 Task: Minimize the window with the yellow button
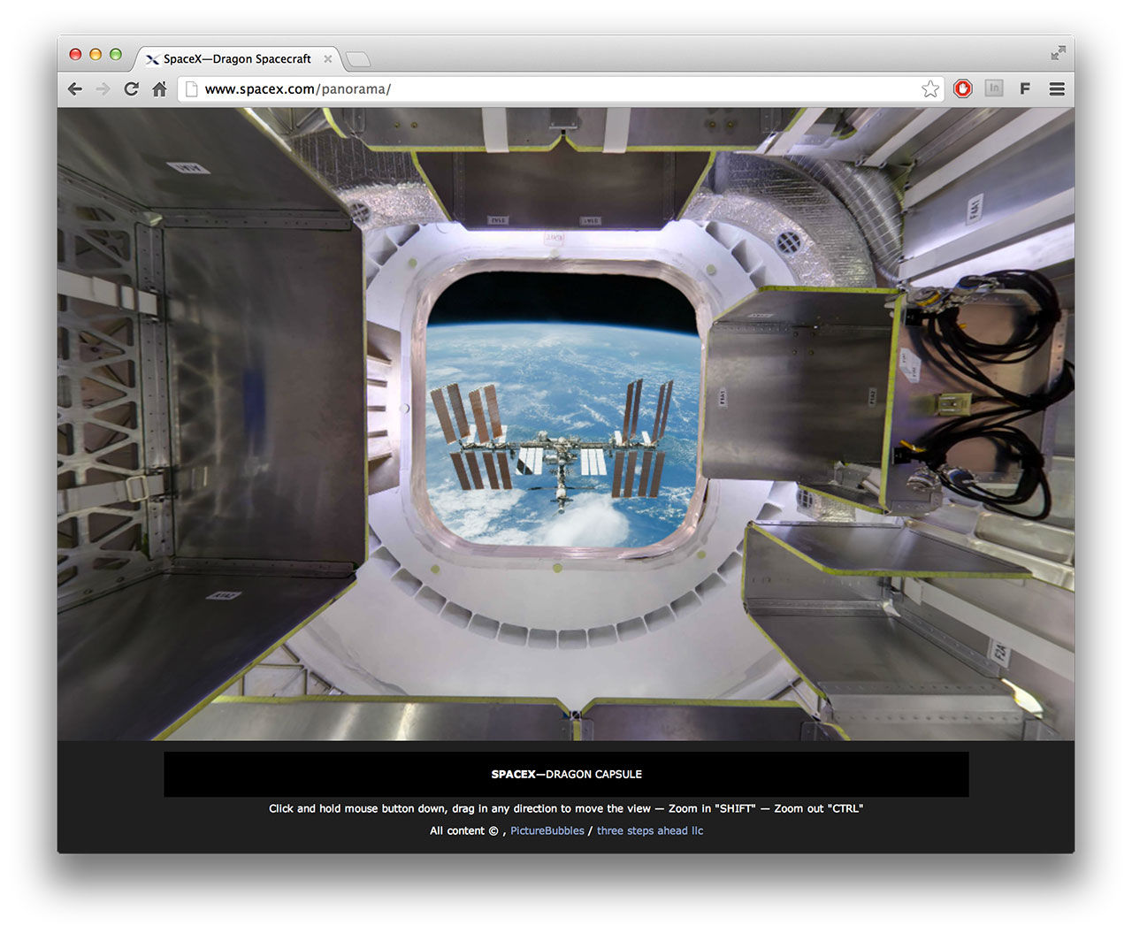(x=96, y=54)
